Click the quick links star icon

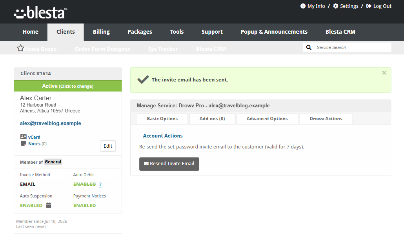(20, 48)
